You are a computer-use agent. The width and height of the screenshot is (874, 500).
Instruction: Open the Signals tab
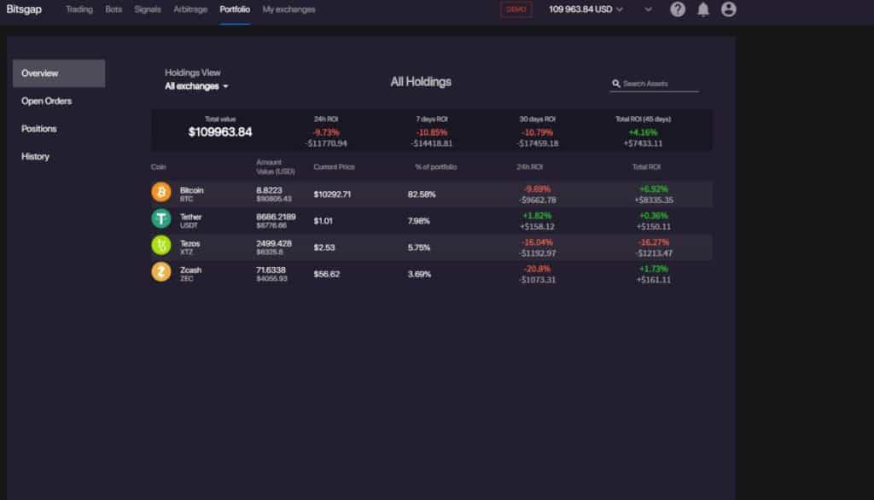pyautogui.click(x=147, y=9)
